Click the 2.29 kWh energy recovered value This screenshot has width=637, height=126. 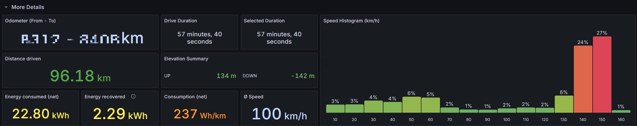[x=120, y=114]
